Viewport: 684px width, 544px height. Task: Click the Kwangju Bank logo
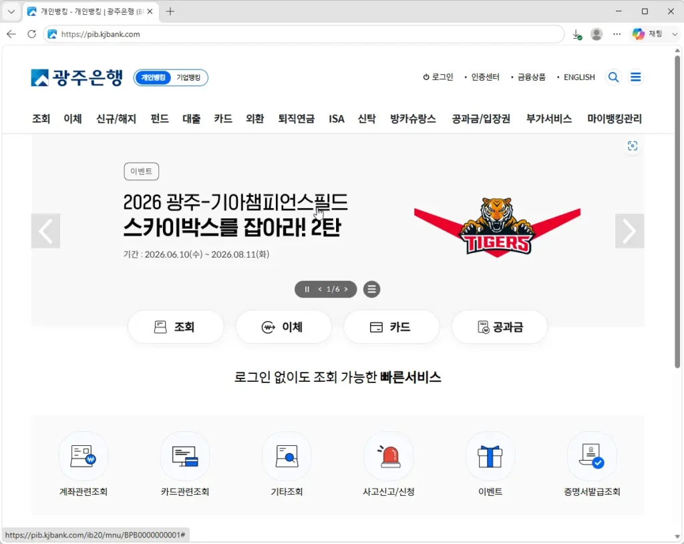(77, 77)
